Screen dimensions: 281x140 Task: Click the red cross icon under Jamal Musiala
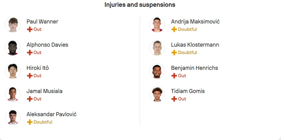pos(30,99)
